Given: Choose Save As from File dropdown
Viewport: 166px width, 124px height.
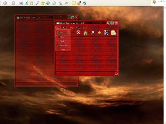Looking at the screenshot, I should (x=63, y=45).
